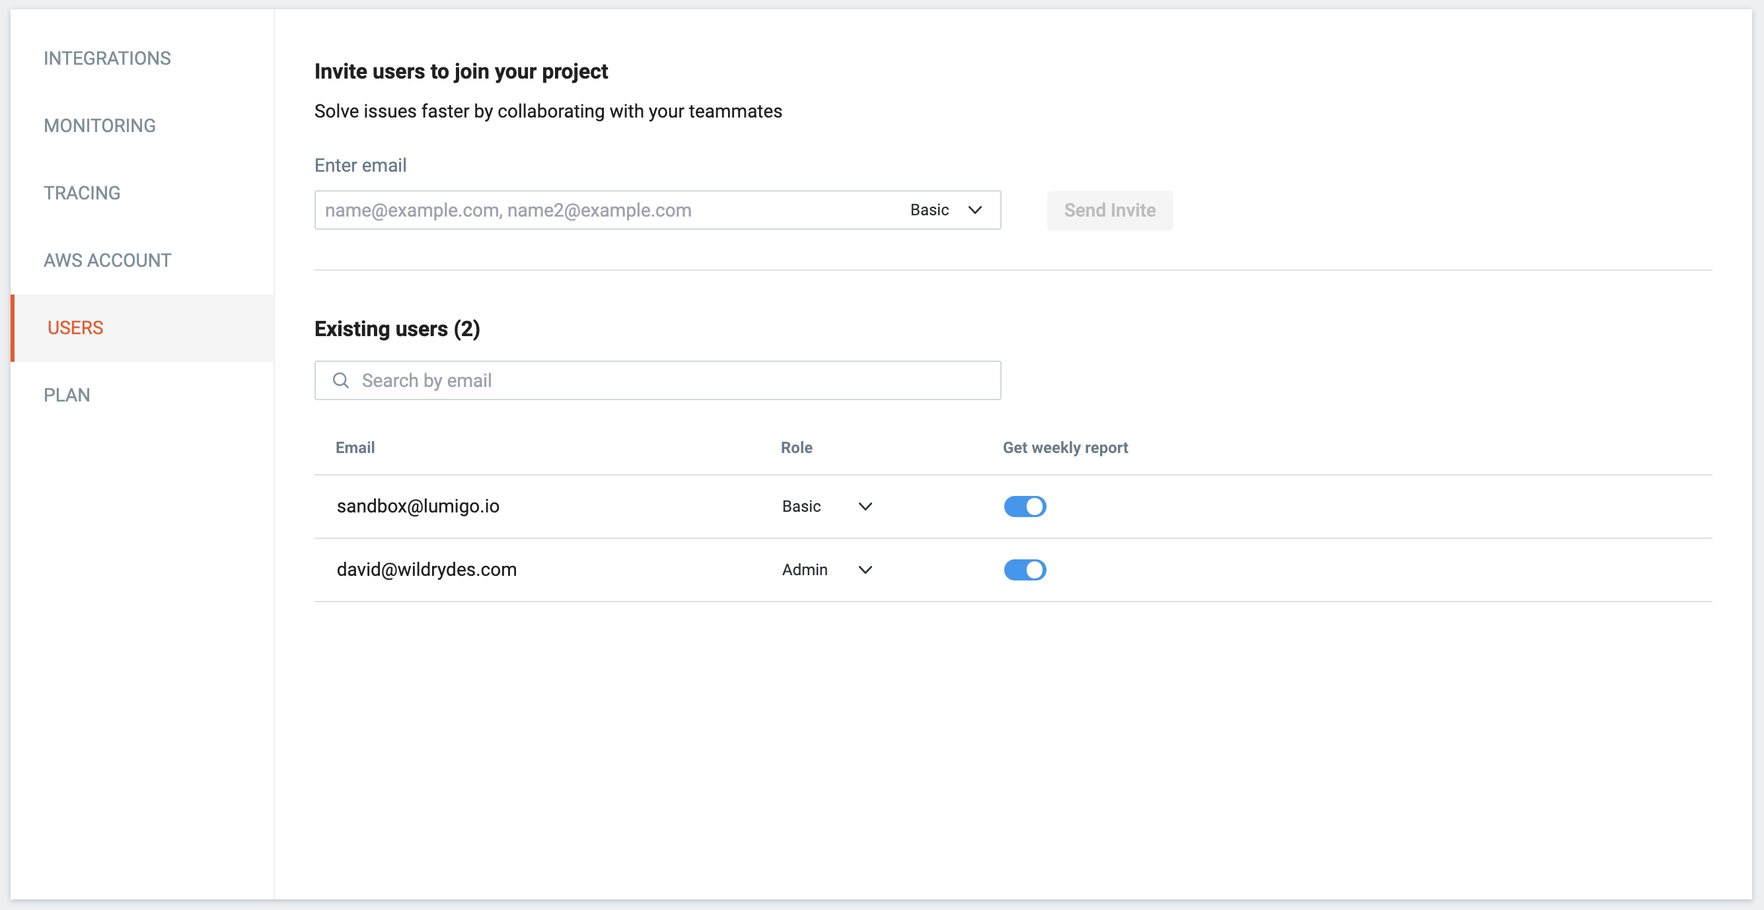This screenshot has width=1764, height=910.
Task: Click chevron next to david's Admin role
Action: [x=865, y=570]
